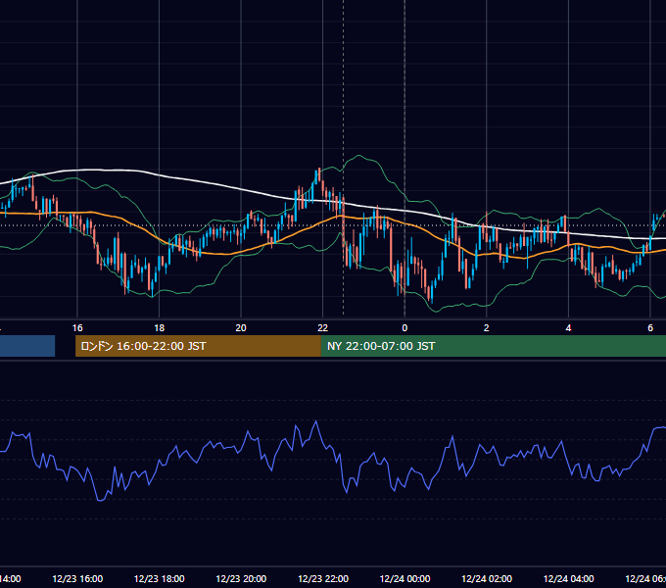Click the 12/24 00:00 time label
This screenshot has height=588, width=666.
tap(404, 578)
